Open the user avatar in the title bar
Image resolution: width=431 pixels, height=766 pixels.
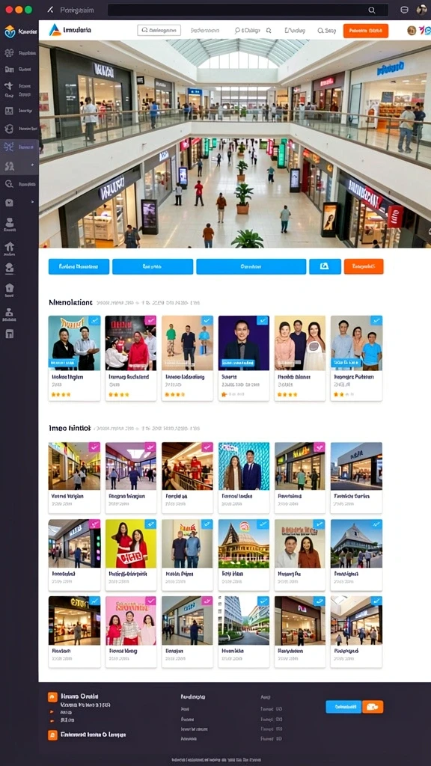click(421, 10)
